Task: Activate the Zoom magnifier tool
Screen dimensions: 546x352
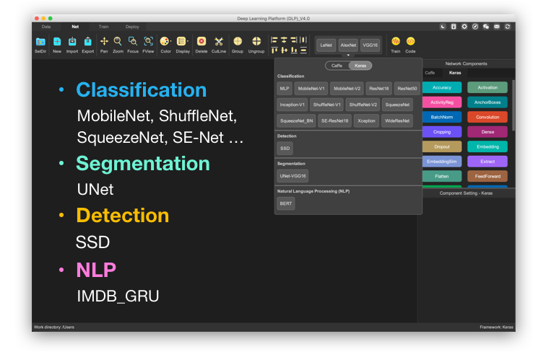Action: click(118, 42)
